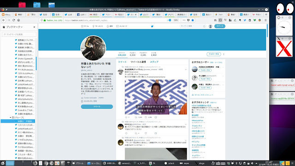Click the Pocket save icon in address bar
The width and height of the screenshot is (295, 166).
click(x=189, y=20)
